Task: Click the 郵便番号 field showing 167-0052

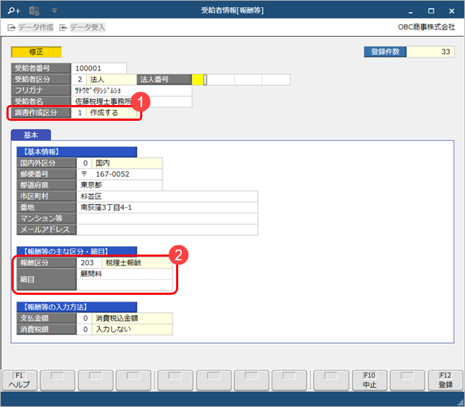Action: pyautogui.click(x=119, y=174)
